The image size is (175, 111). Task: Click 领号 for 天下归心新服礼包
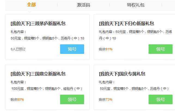pos(161,49)
